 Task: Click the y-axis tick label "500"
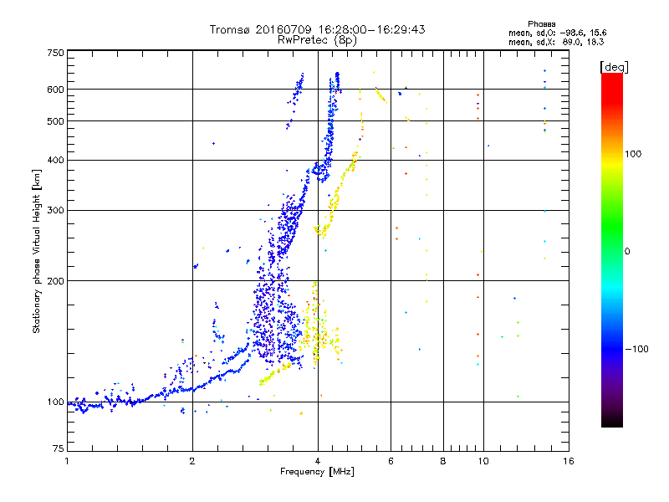[x=55, y=121]
